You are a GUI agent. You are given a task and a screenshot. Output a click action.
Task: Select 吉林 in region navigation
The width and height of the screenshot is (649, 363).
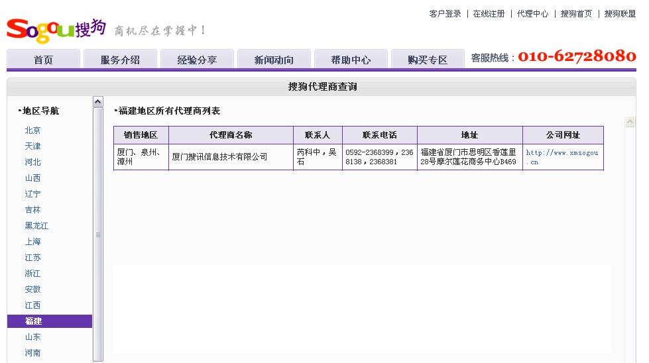32,209
